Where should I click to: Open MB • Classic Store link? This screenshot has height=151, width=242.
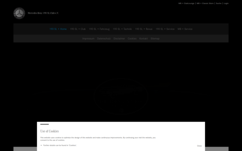coord(205,3)
